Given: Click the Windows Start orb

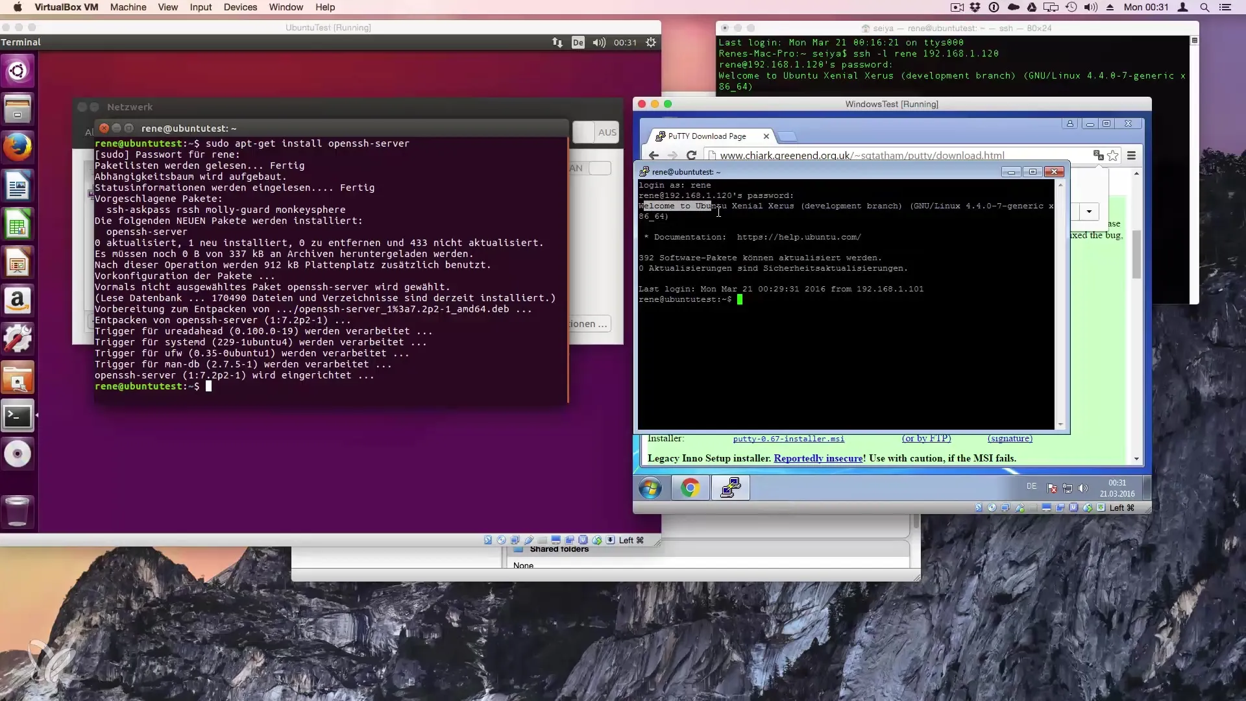Looking at the screenshot, I should click(x=650, y=487).
